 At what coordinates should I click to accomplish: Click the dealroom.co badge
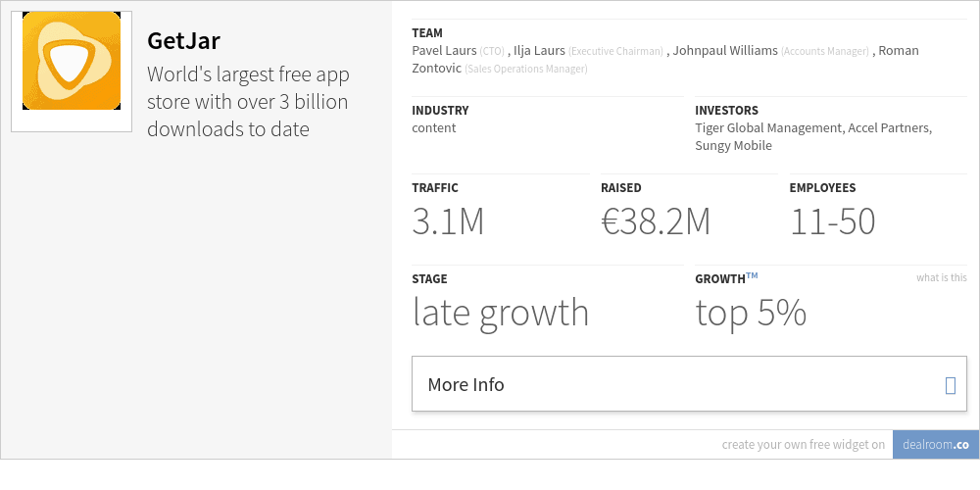pyautogui.click(x=936, y=444)
